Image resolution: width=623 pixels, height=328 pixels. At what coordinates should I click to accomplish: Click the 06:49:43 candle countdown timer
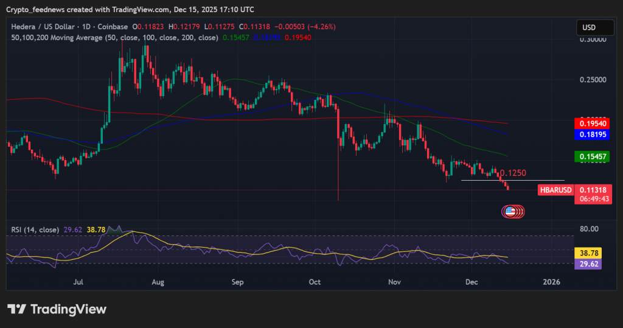pyautogui.click(x=594, y=199)
